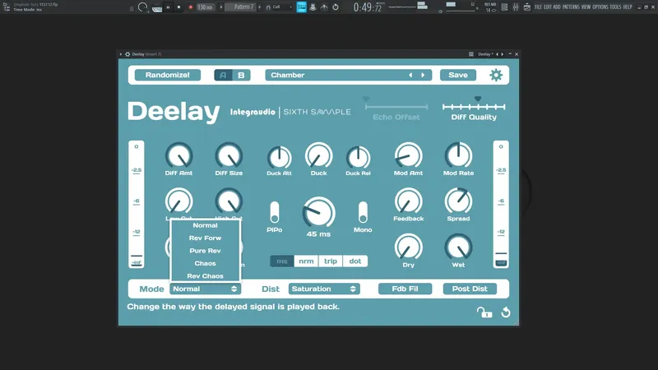Select nrm time unit
This screenshot has width=658, height=370.
(306, 261)
